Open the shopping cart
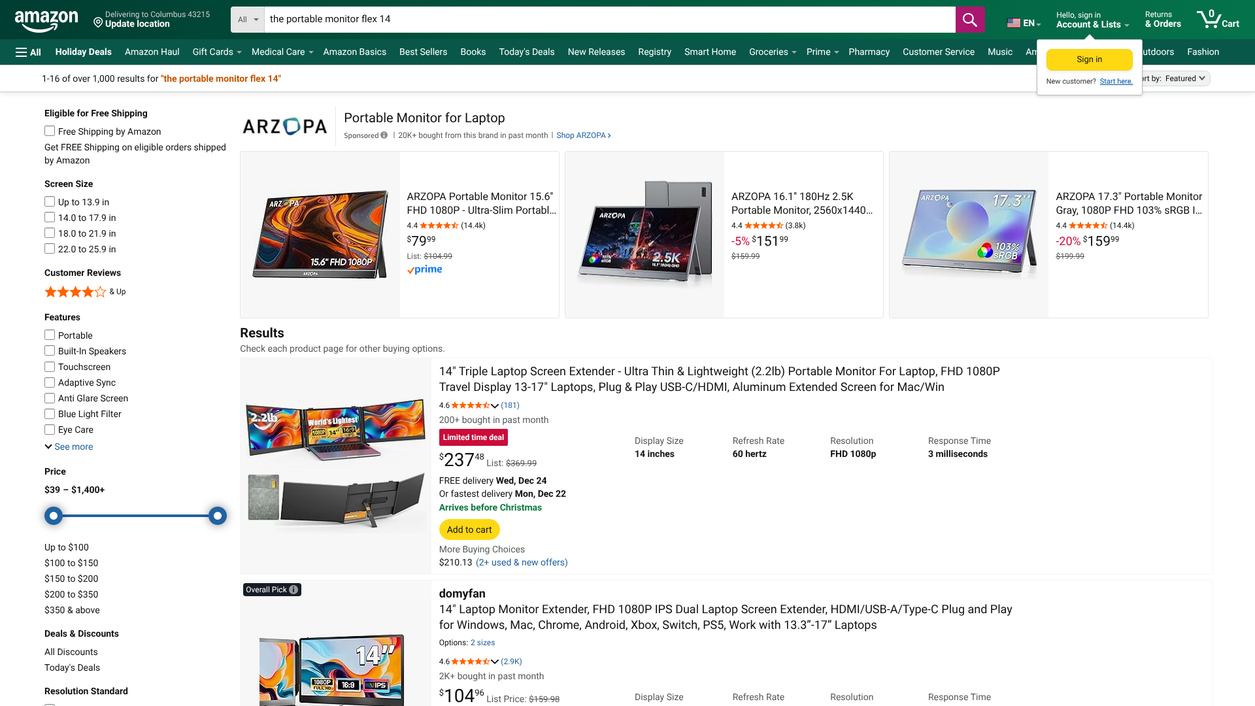Viewport: 1255px width, 706px height. (x=1217, y=20)
